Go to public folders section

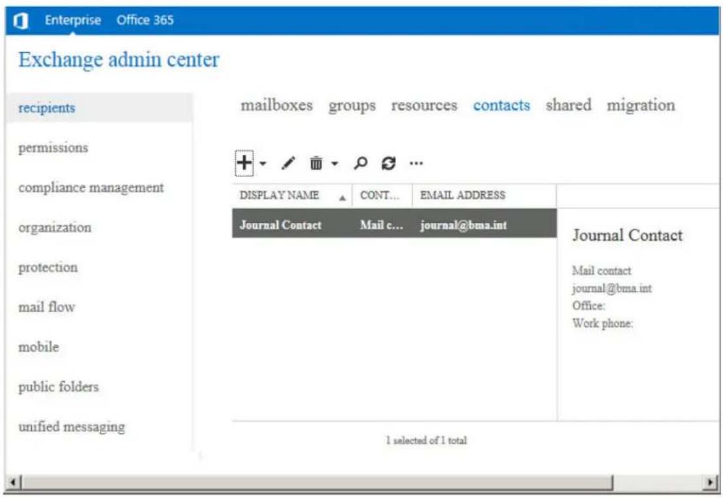click(59, 387)
